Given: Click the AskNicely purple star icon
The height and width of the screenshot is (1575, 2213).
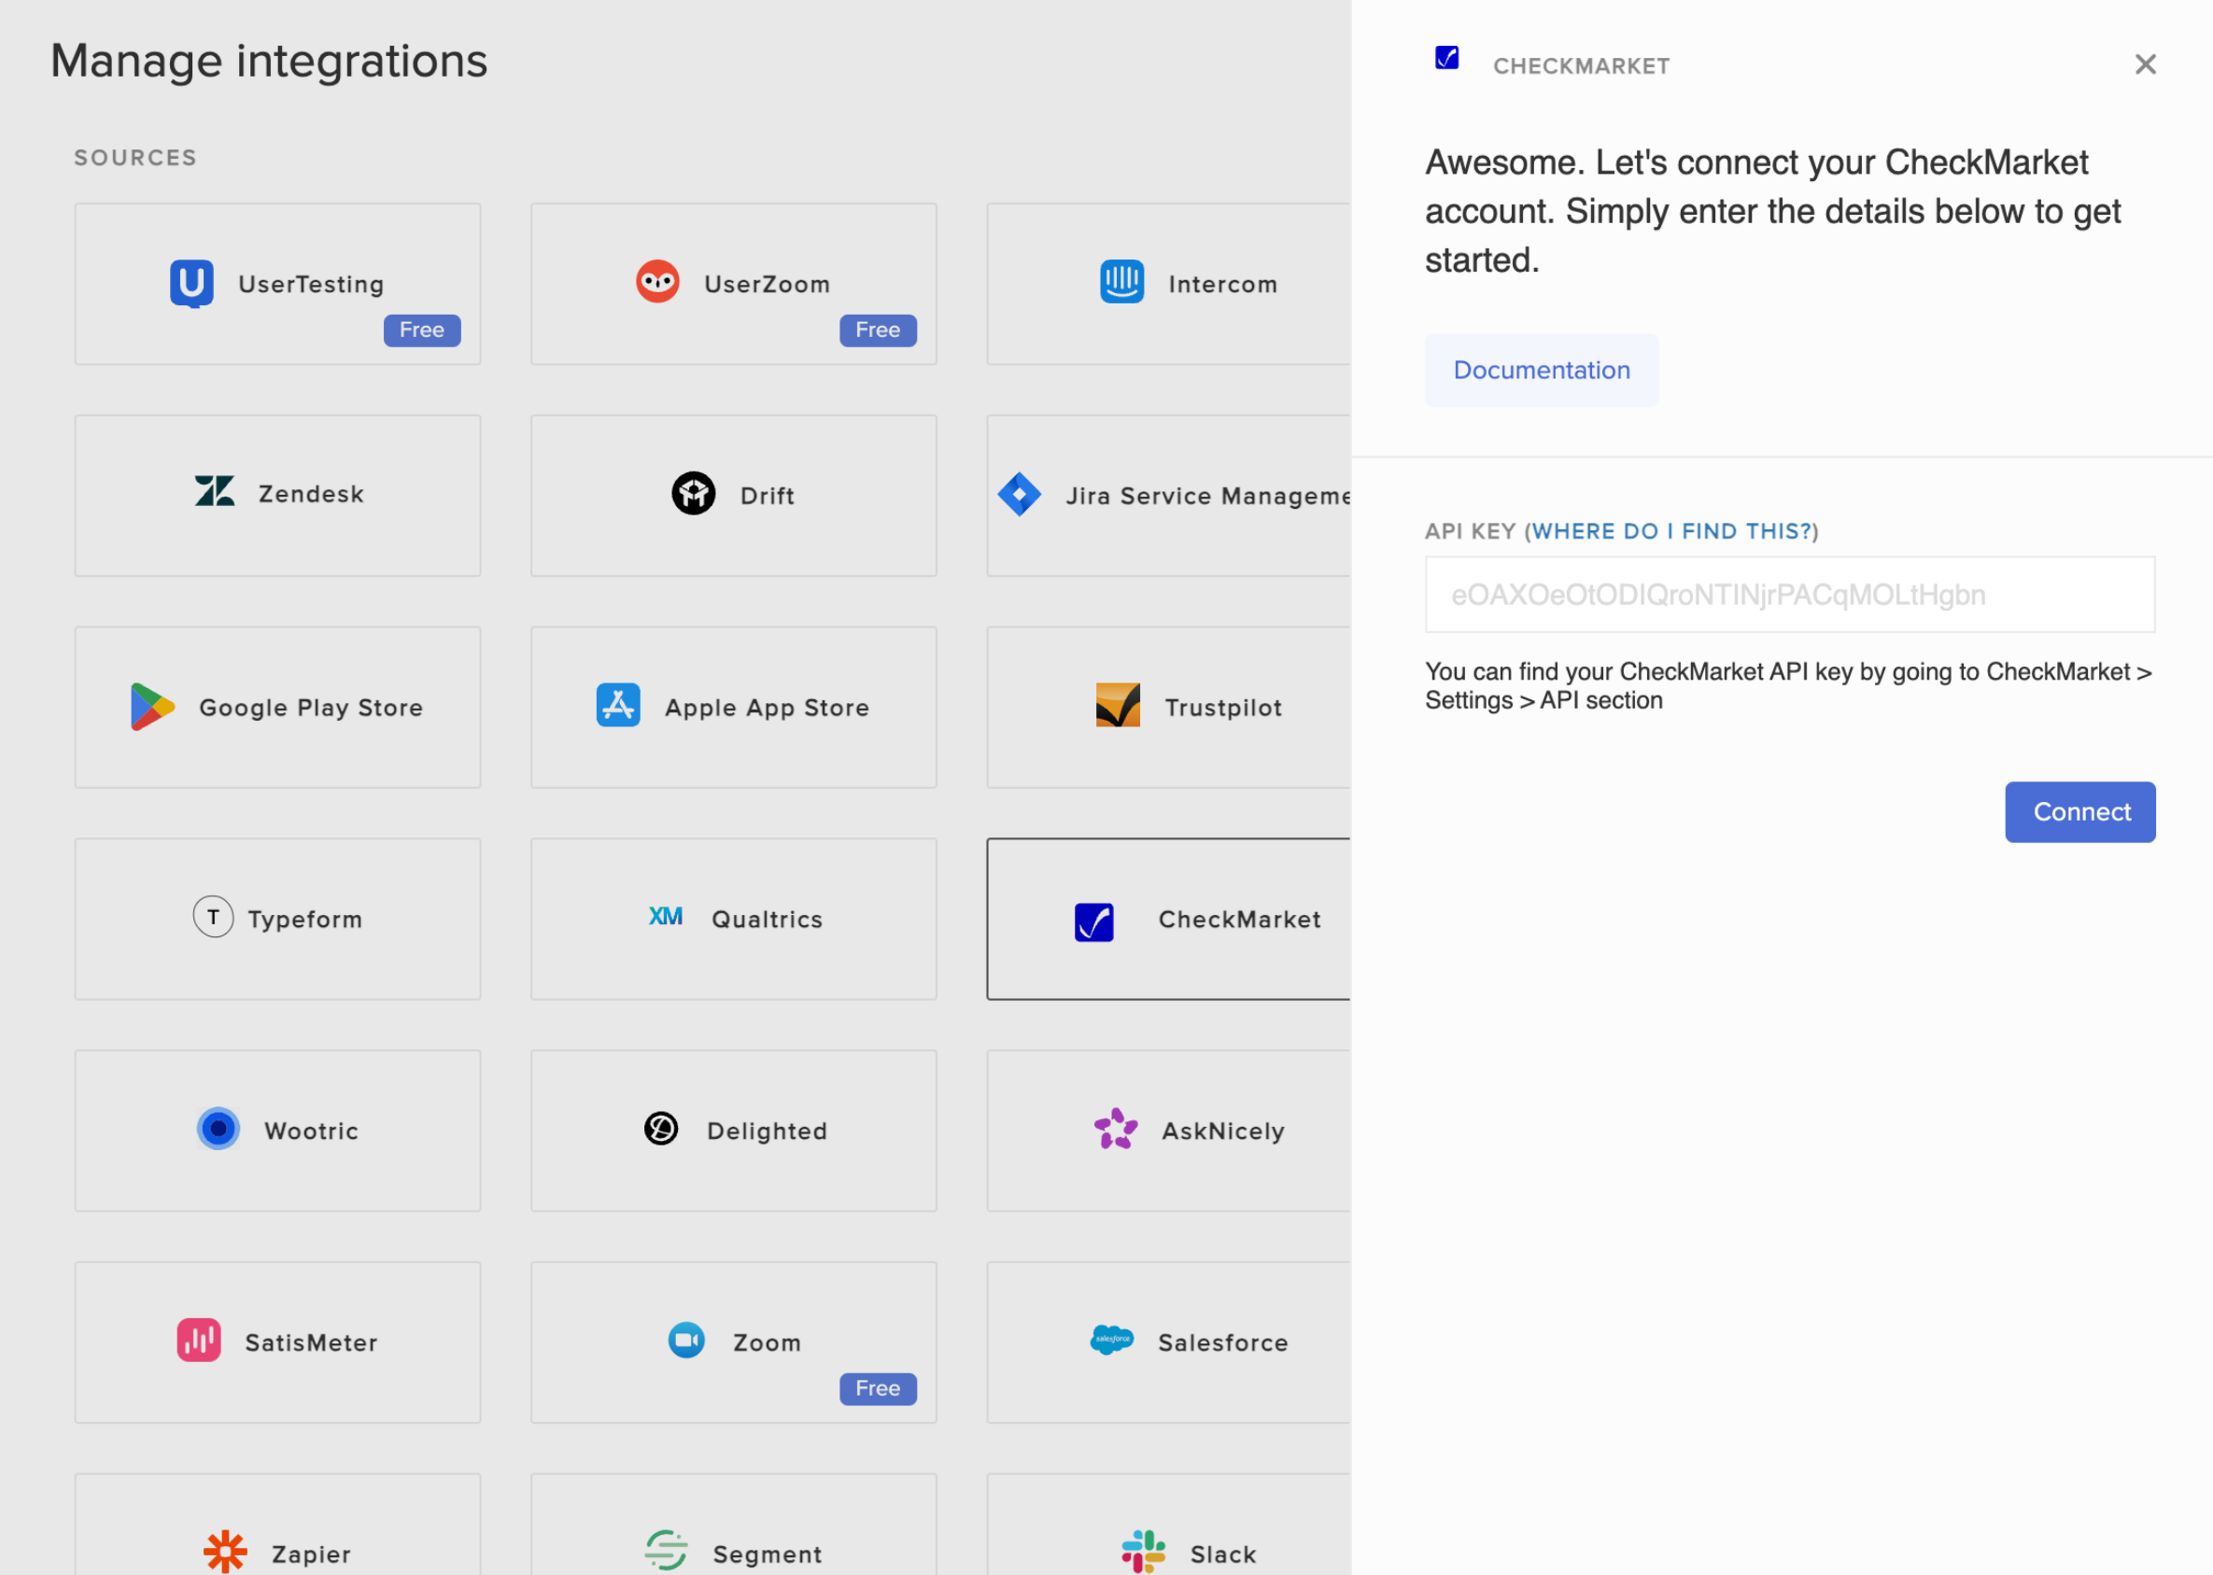Looking at the screenshot, I should 1116,1128.
